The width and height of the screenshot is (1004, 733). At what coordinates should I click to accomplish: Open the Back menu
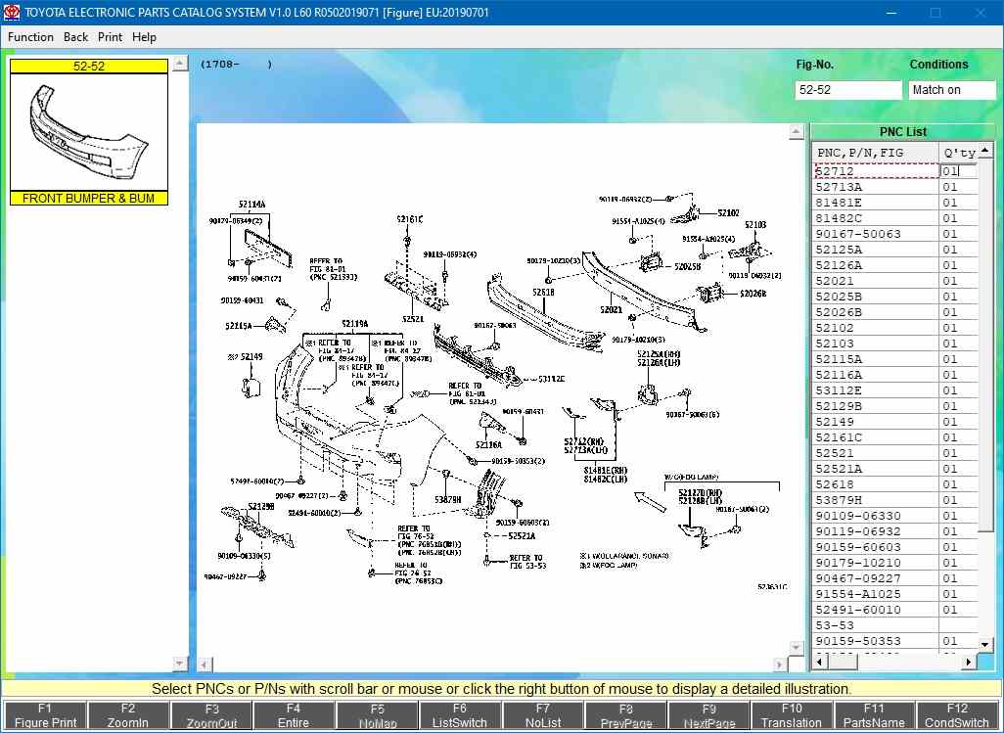75,37
